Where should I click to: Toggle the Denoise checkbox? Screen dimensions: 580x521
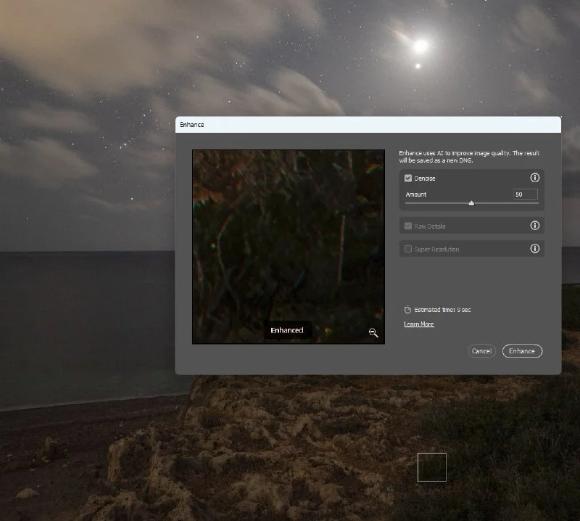point(408,178)
